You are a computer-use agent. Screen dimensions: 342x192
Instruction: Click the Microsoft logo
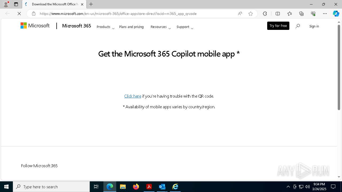pyautogui.click(x=35, y=26)
